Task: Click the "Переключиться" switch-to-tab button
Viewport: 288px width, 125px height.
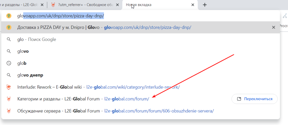Action: point(255,99)
